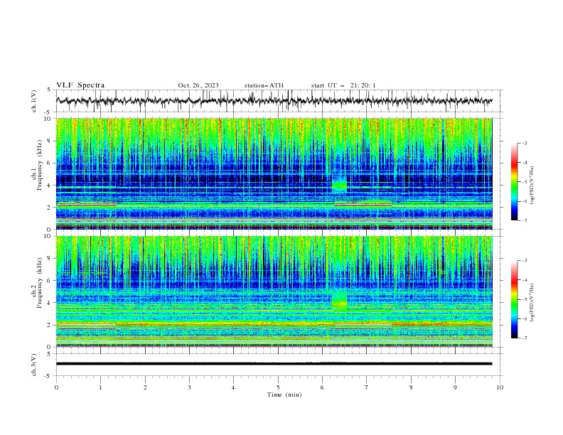Click the ch.1 frequency tick label "6"
563x435 pixels.
tap(50, 163)
